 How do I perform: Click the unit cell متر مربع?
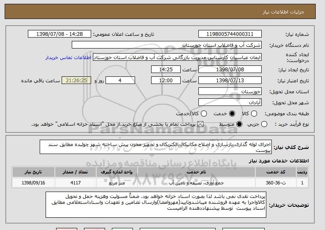pos(116,183)
